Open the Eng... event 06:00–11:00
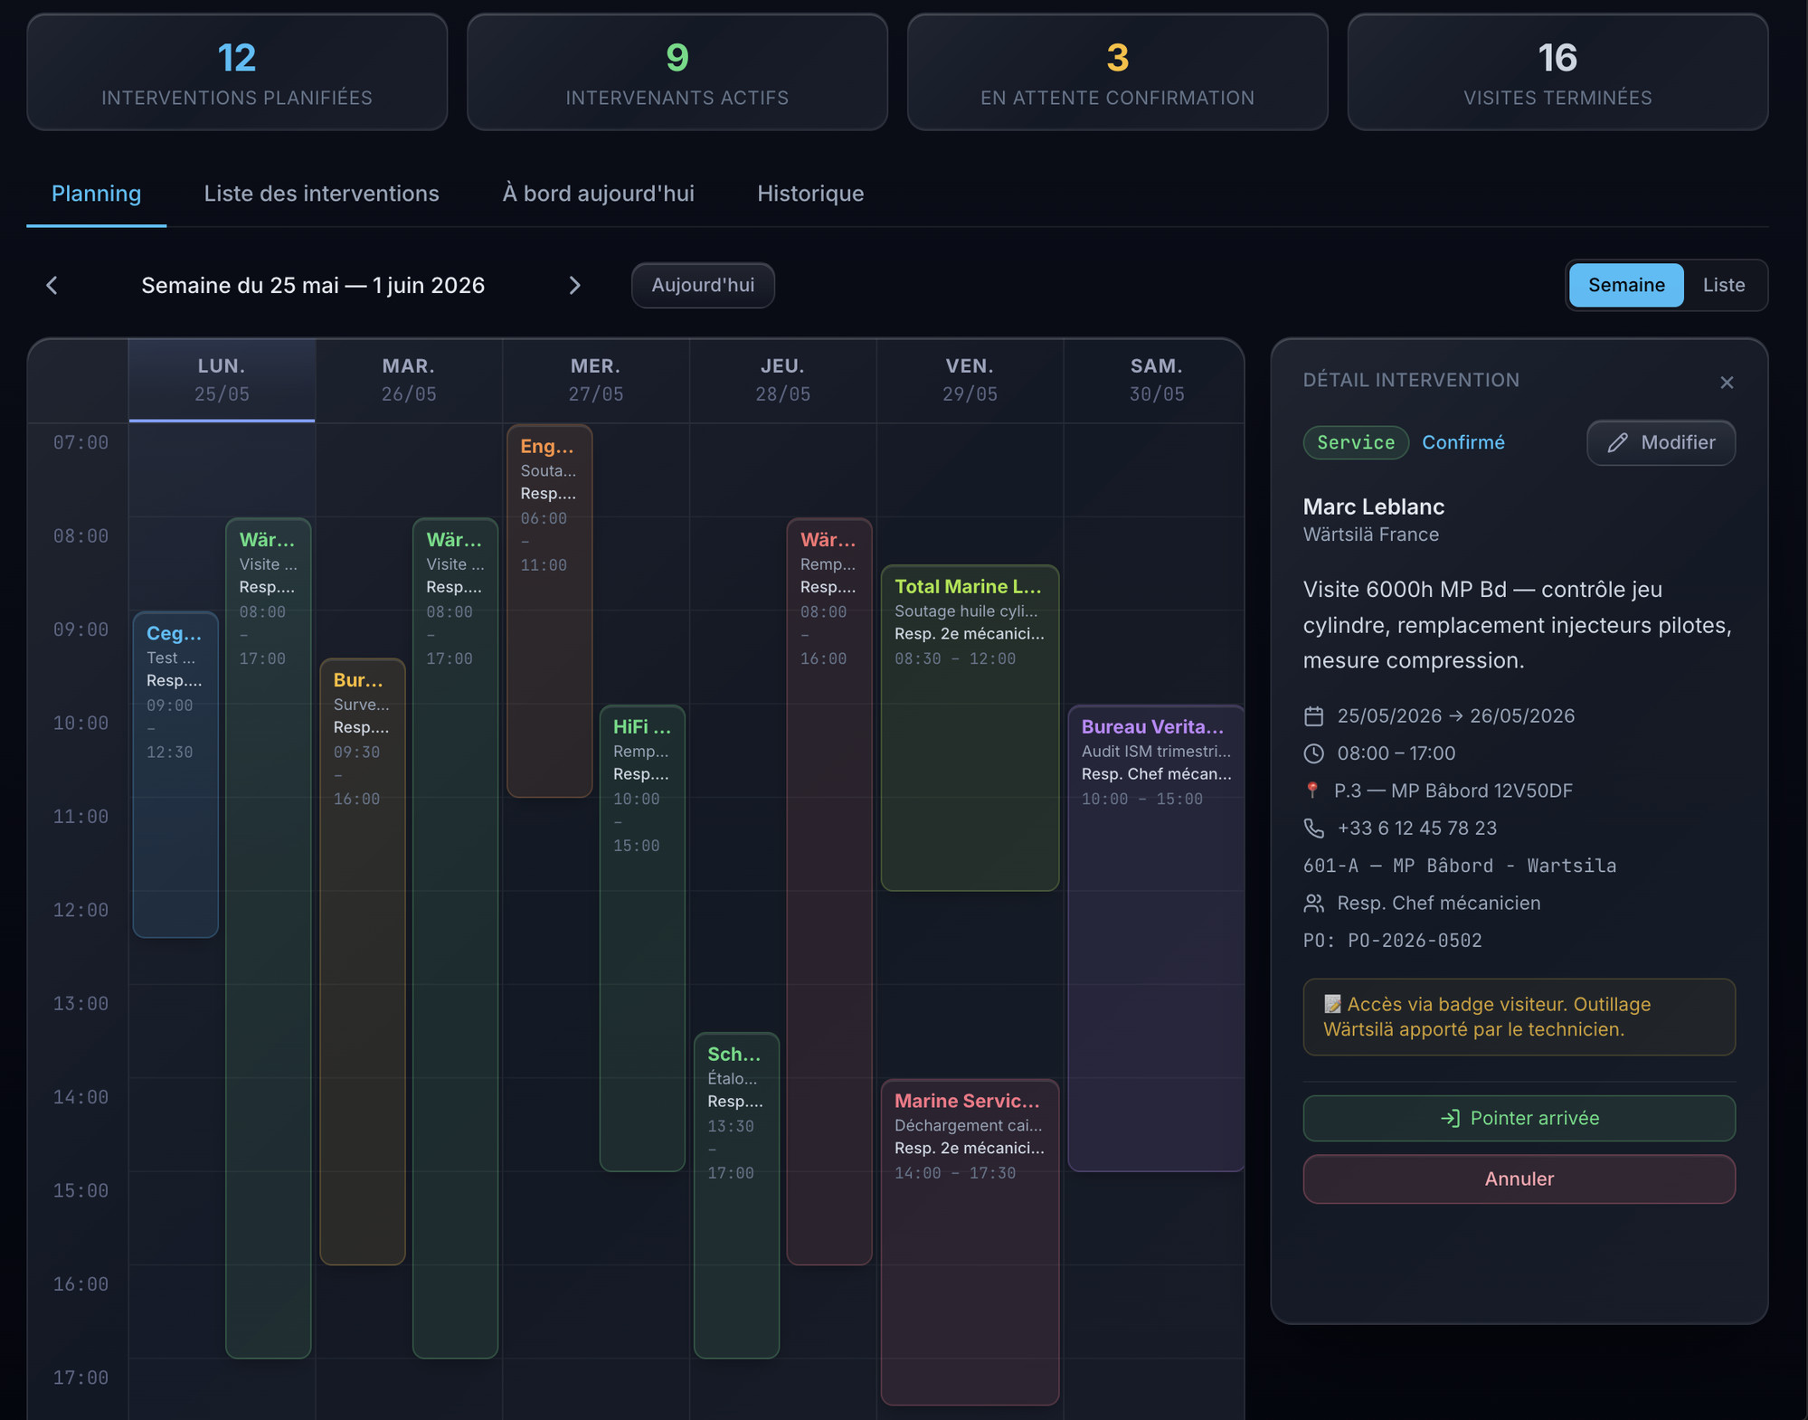 coord(549,611)
